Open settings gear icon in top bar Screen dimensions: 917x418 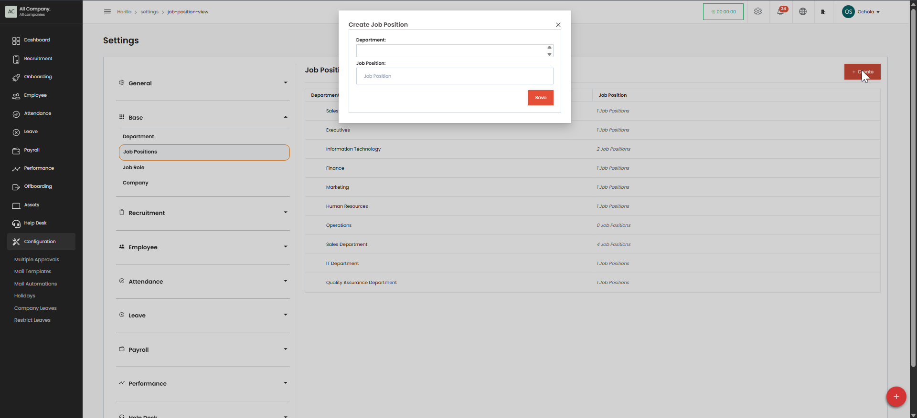pos(758,12)
